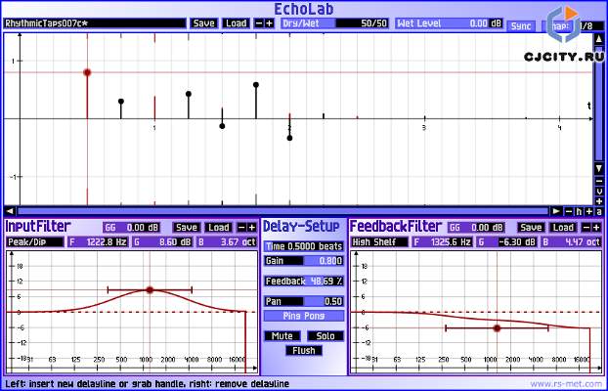
Task: Toggle tempo Sync button
Action: click(x=521, y=26)
